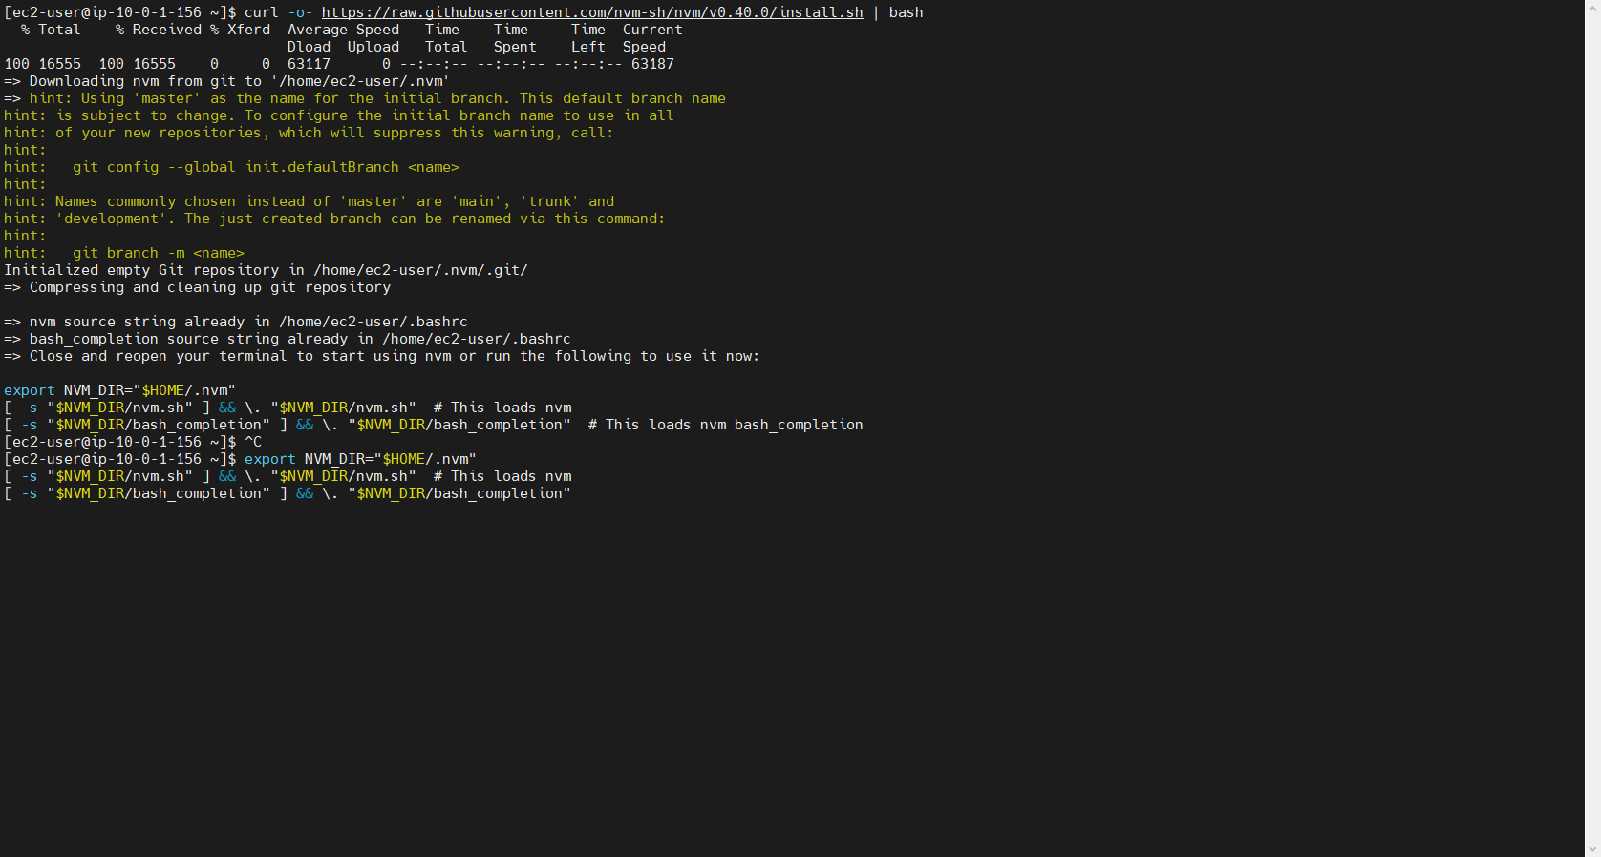Viewport: 1601px width, 857px height.
Task: Click the scrollbar down arrow
Action: [x=1592, y=848]
